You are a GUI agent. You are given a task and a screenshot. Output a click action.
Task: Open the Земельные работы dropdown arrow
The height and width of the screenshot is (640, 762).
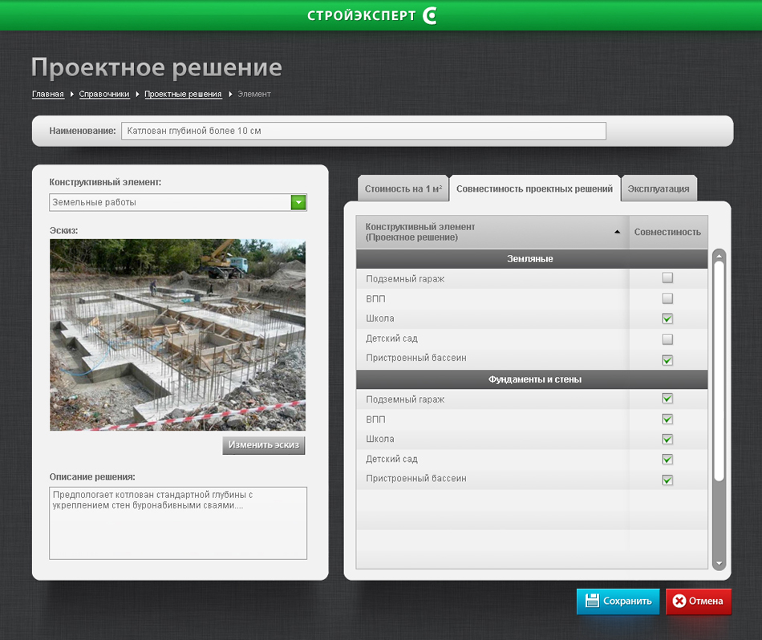pyautogui.click(x=298, y=202)
